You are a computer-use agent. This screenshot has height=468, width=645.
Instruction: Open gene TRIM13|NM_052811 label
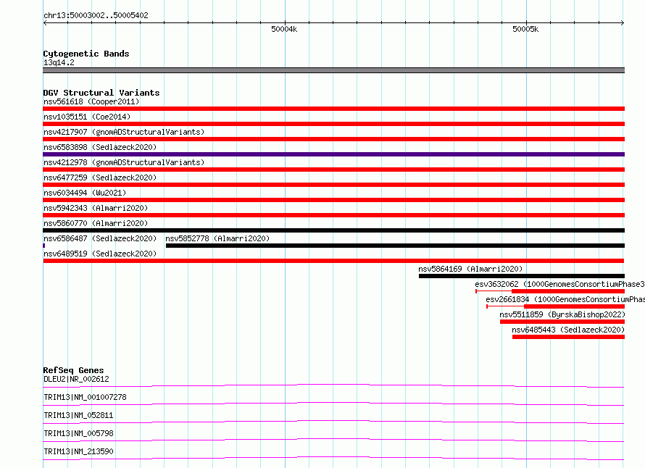(78, 415)
